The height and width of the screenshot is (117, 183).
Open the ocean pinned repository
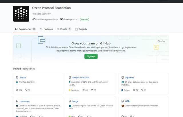[x=23, y=78]
